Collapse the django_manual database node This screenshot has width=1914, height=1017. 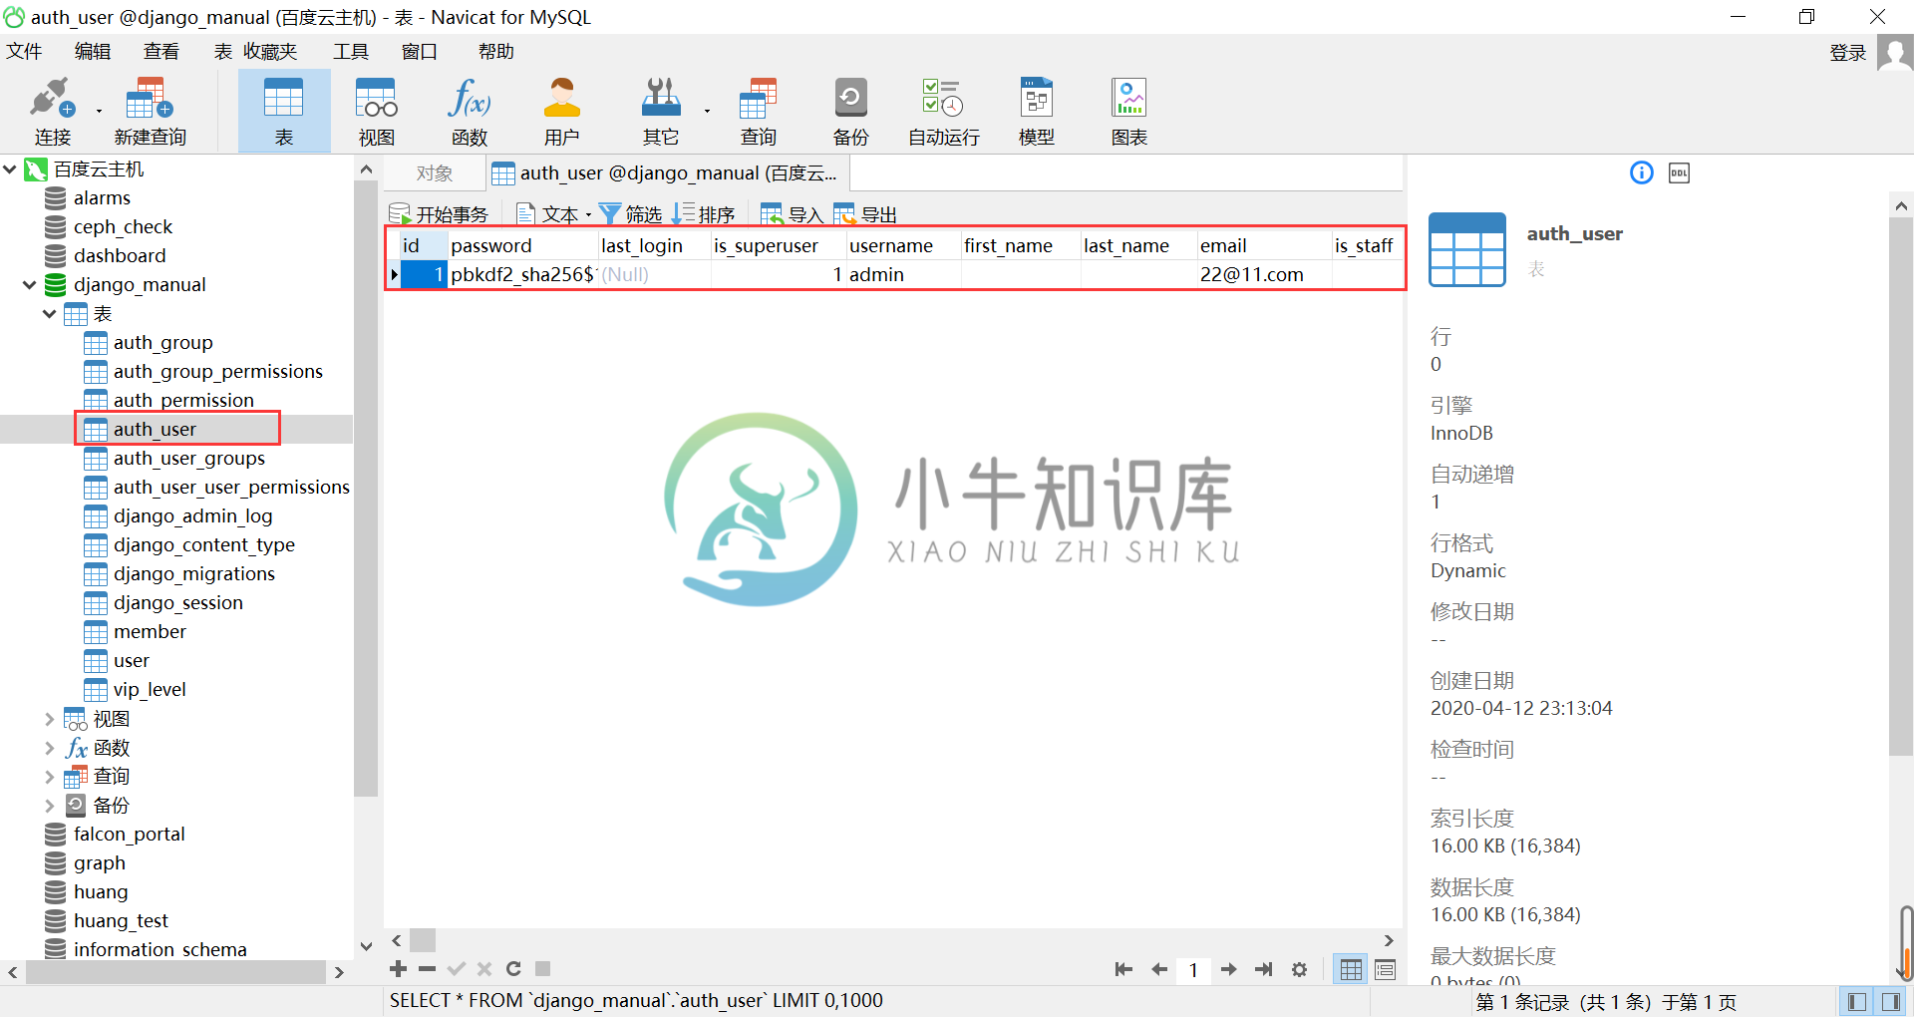pyautogui.click(x=30, y=285)
